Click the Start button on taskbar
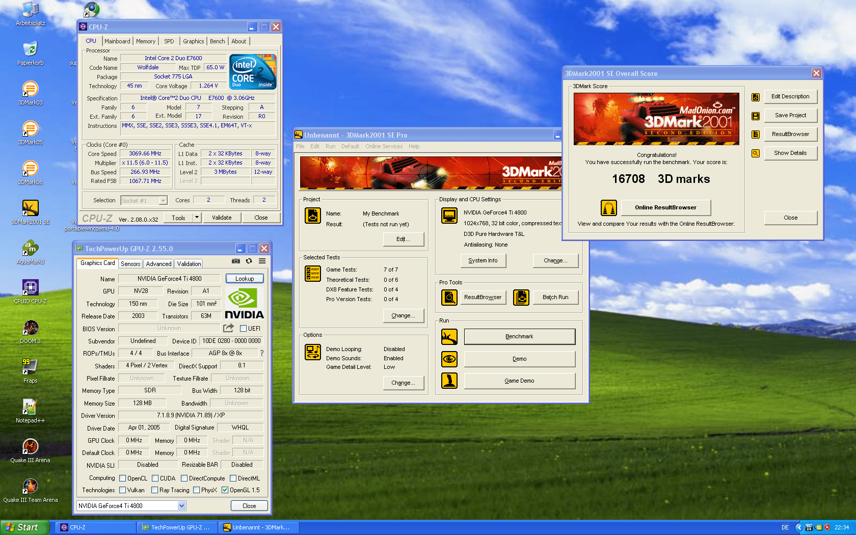Screen dimensions: 856x535 [25, 527]
